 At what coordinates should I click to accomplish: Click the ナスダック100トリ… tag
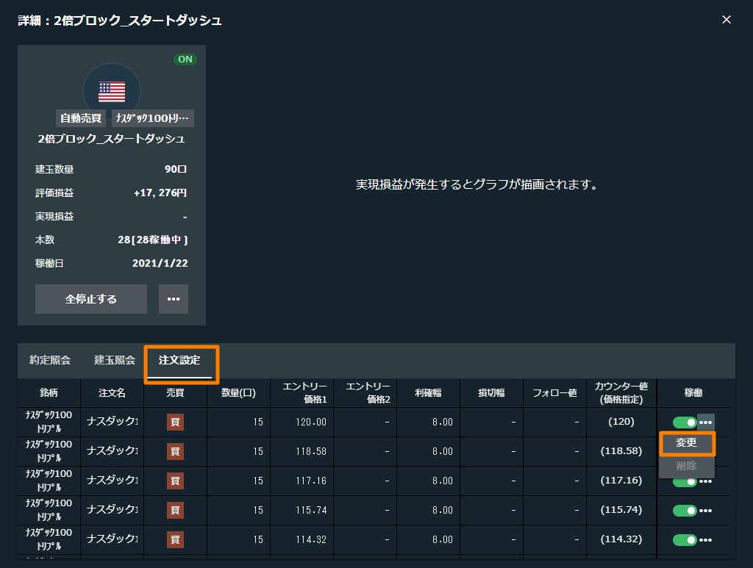pyautogui.click(x=153, y=118)
